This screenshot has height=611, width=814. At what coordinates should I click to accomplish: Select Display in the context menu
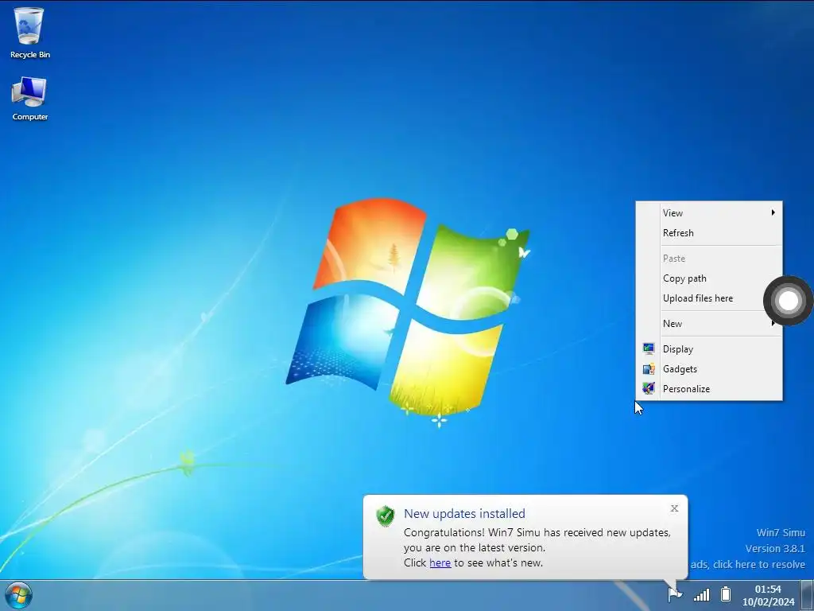[708, 349]
